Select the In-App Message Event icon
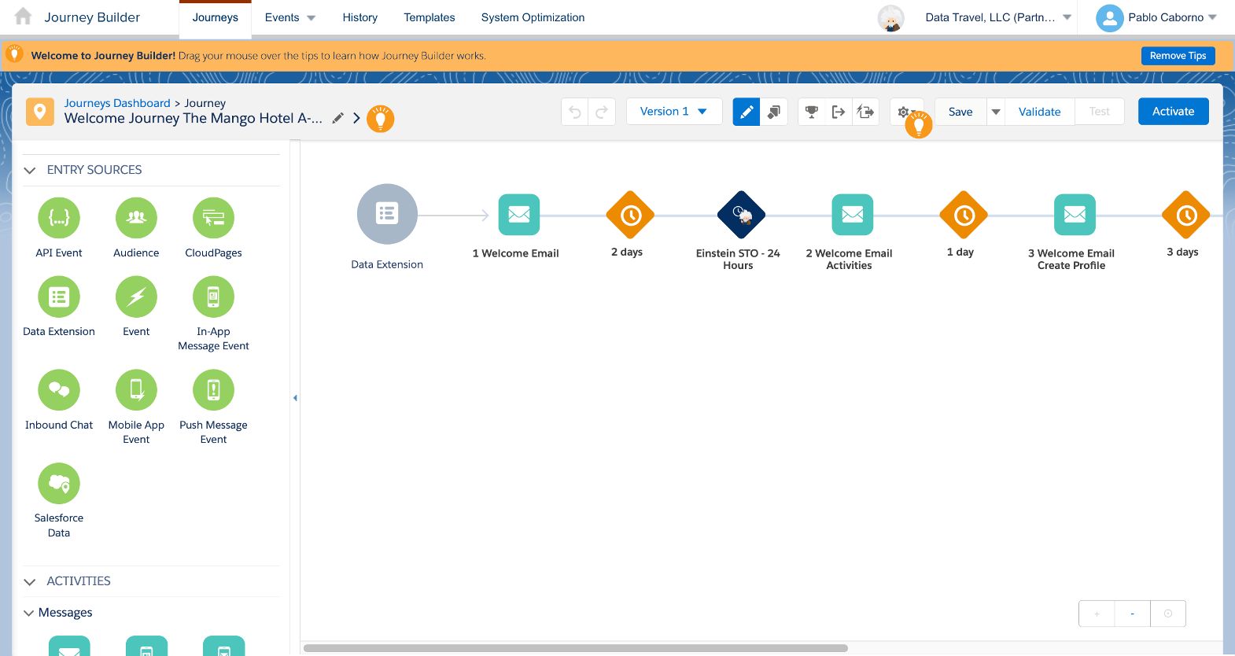This screenshot has width=1235, height=656. tap(213, 297)
